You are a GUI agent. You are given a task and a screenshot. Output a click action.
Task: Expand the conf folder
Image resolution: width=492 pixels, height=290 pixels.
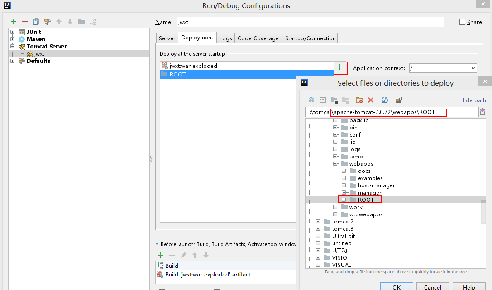pos(335,135)
